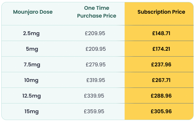
Task: Click the 15mg dose label
Action: pyautogui.click(x=32, y=111)
